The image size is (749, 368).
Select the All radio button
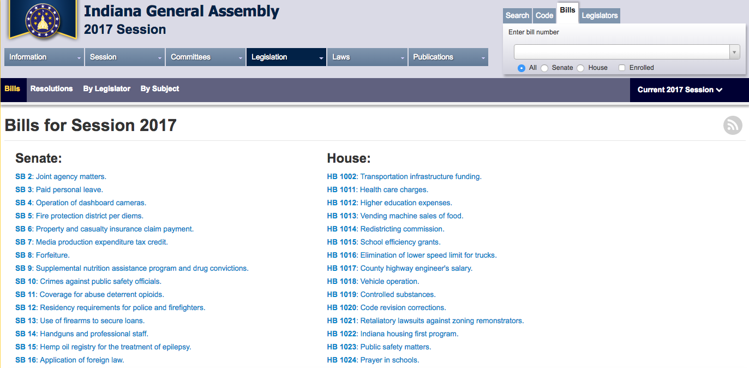point(522,68)
